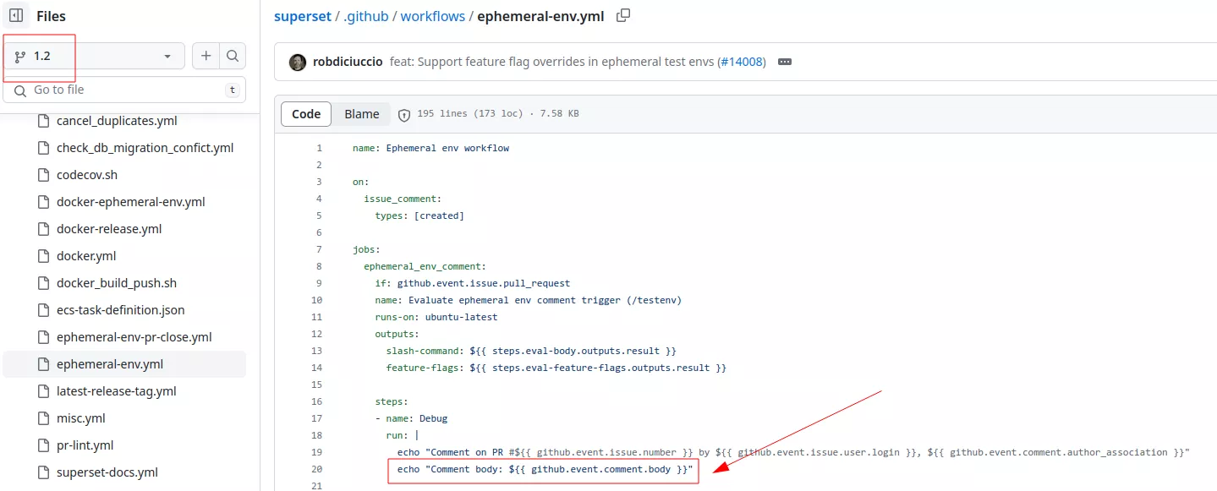Click the 'feature-flags:' outputs code line

click(x=556, y=368)
